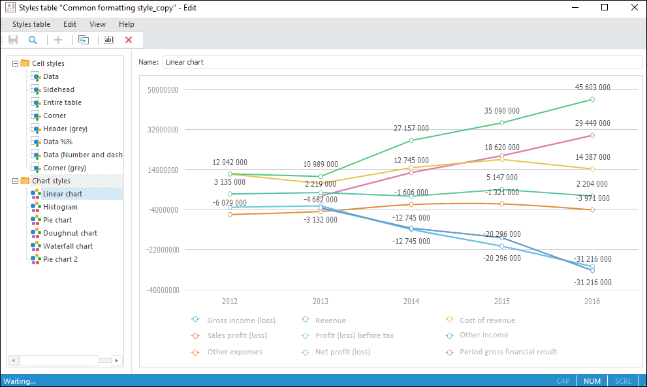Image resolution: width=647 pixels, height=387 pixels.
Task: Collapse the Cell styles folder
Action: point(15,63)
